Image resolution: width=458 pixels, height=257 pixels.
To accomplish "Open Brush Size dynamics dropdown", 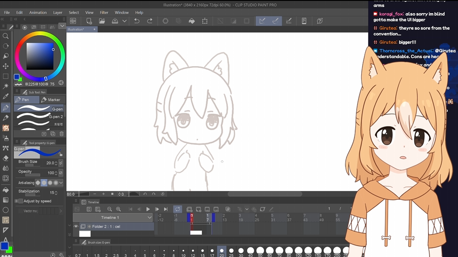I will click(61, 163).
